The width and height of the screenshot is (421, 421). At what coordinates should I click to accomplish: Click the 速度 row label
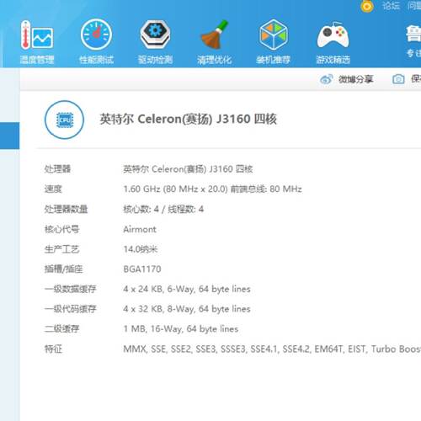[53, 189]
